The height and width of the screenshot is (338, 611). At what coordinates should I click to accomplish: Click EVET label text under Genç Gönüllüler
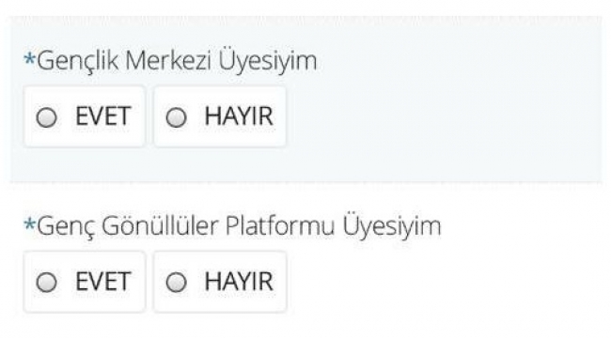tap(102, 282)
